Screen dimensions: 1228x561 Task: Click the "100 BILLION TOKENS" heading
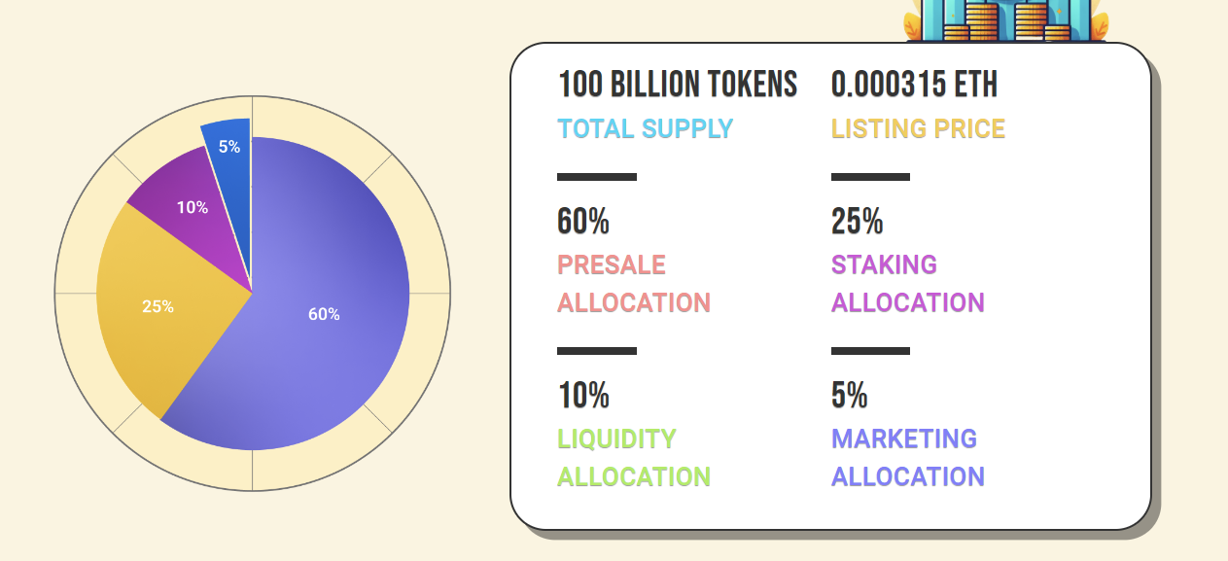coord(678,85)
